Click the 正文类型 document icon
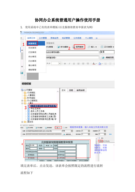This screenshot has width=135, height=192. [102, 47]
